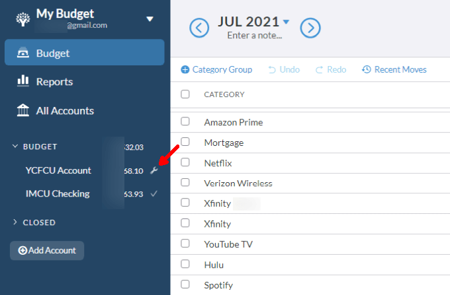Click checkmark icon beside IMCU Checking
The image size is (450, 295).
154,194
